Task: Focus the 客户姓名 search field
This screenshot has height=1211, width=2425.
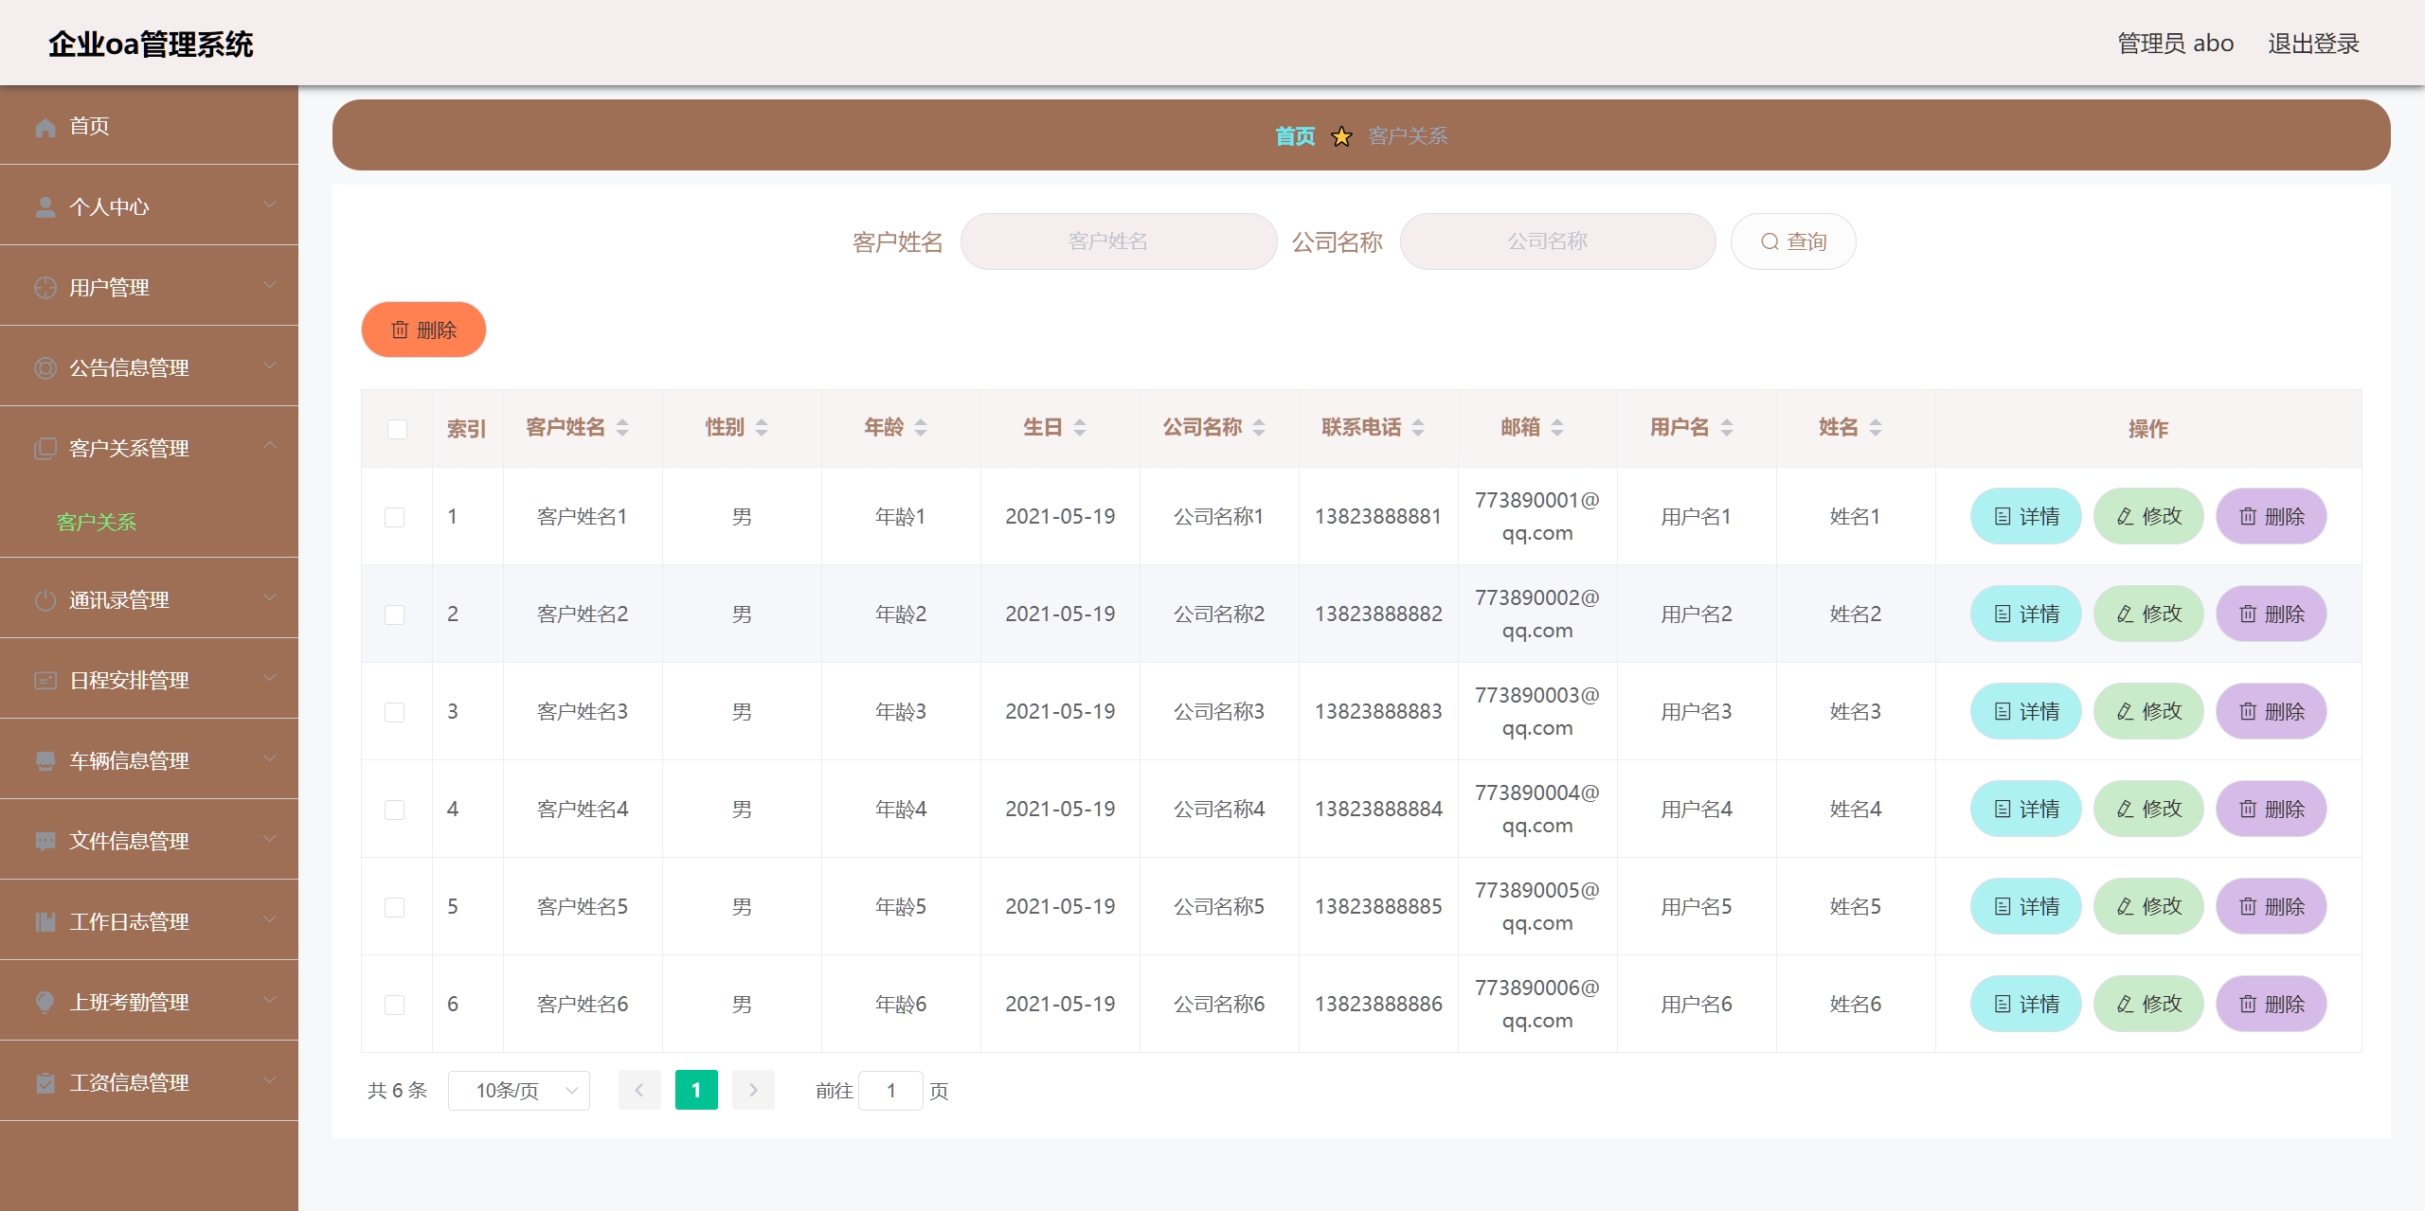Action: pos(1119,241)
